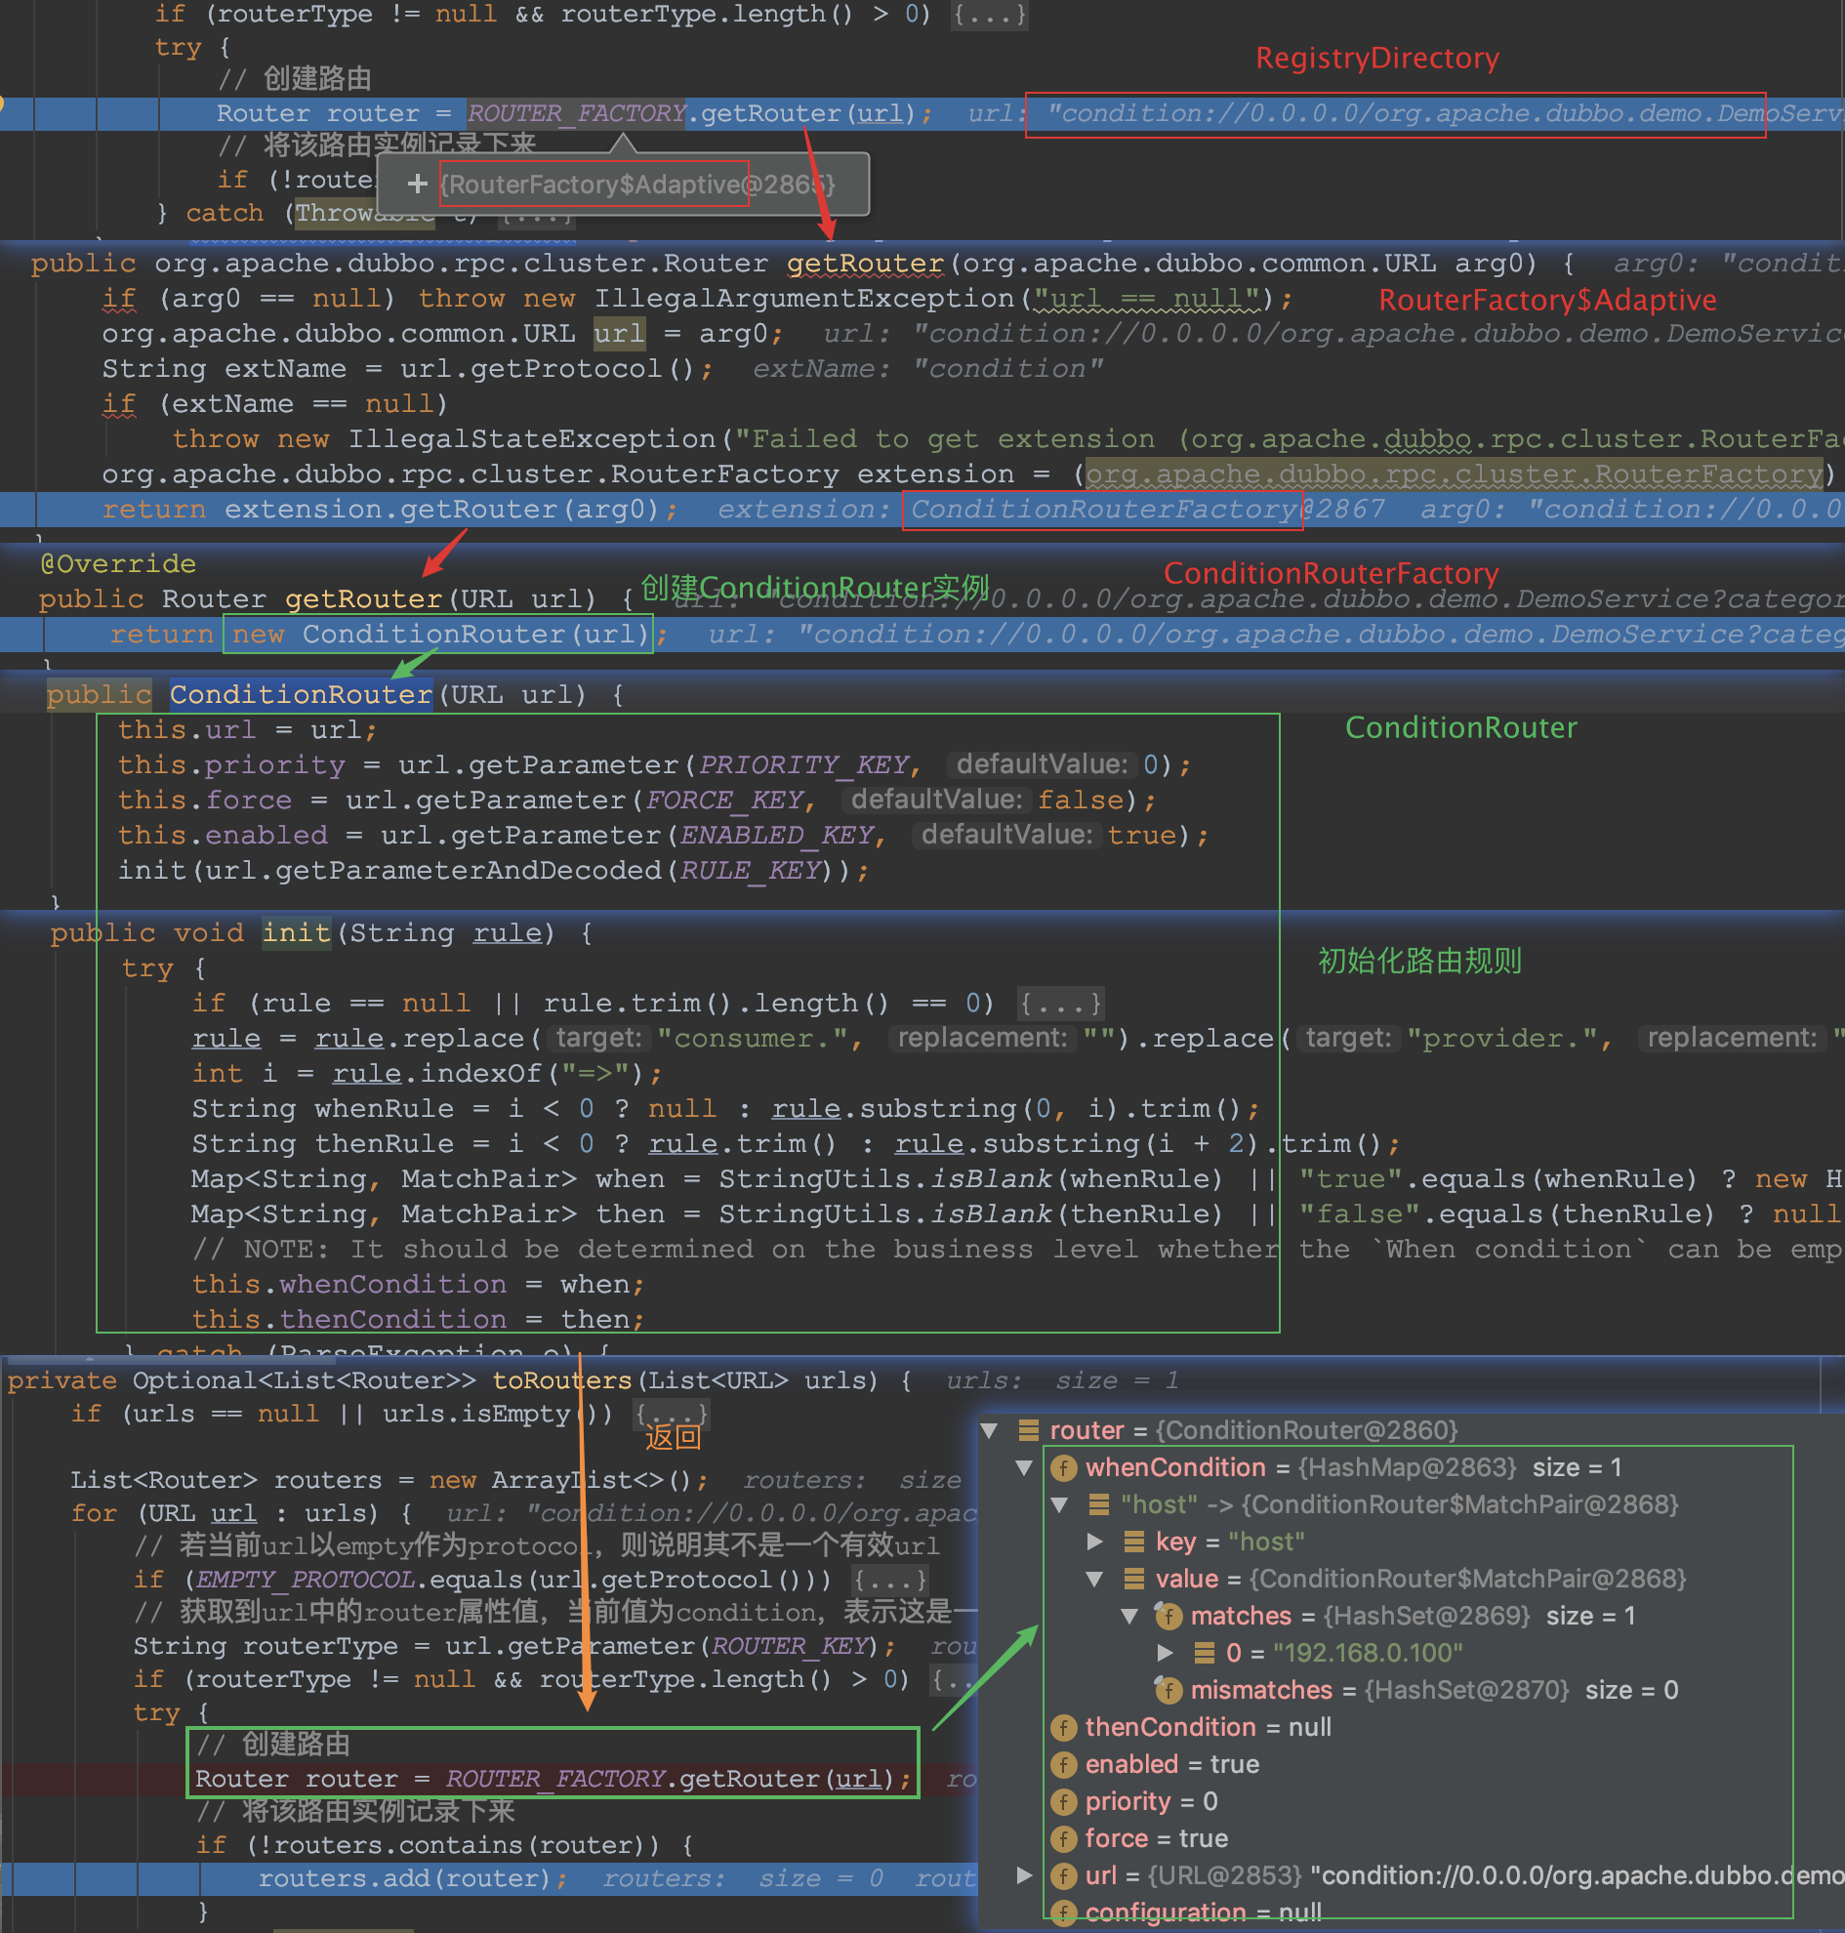Collapse the matches HashSet node

pos(1130,1617)
